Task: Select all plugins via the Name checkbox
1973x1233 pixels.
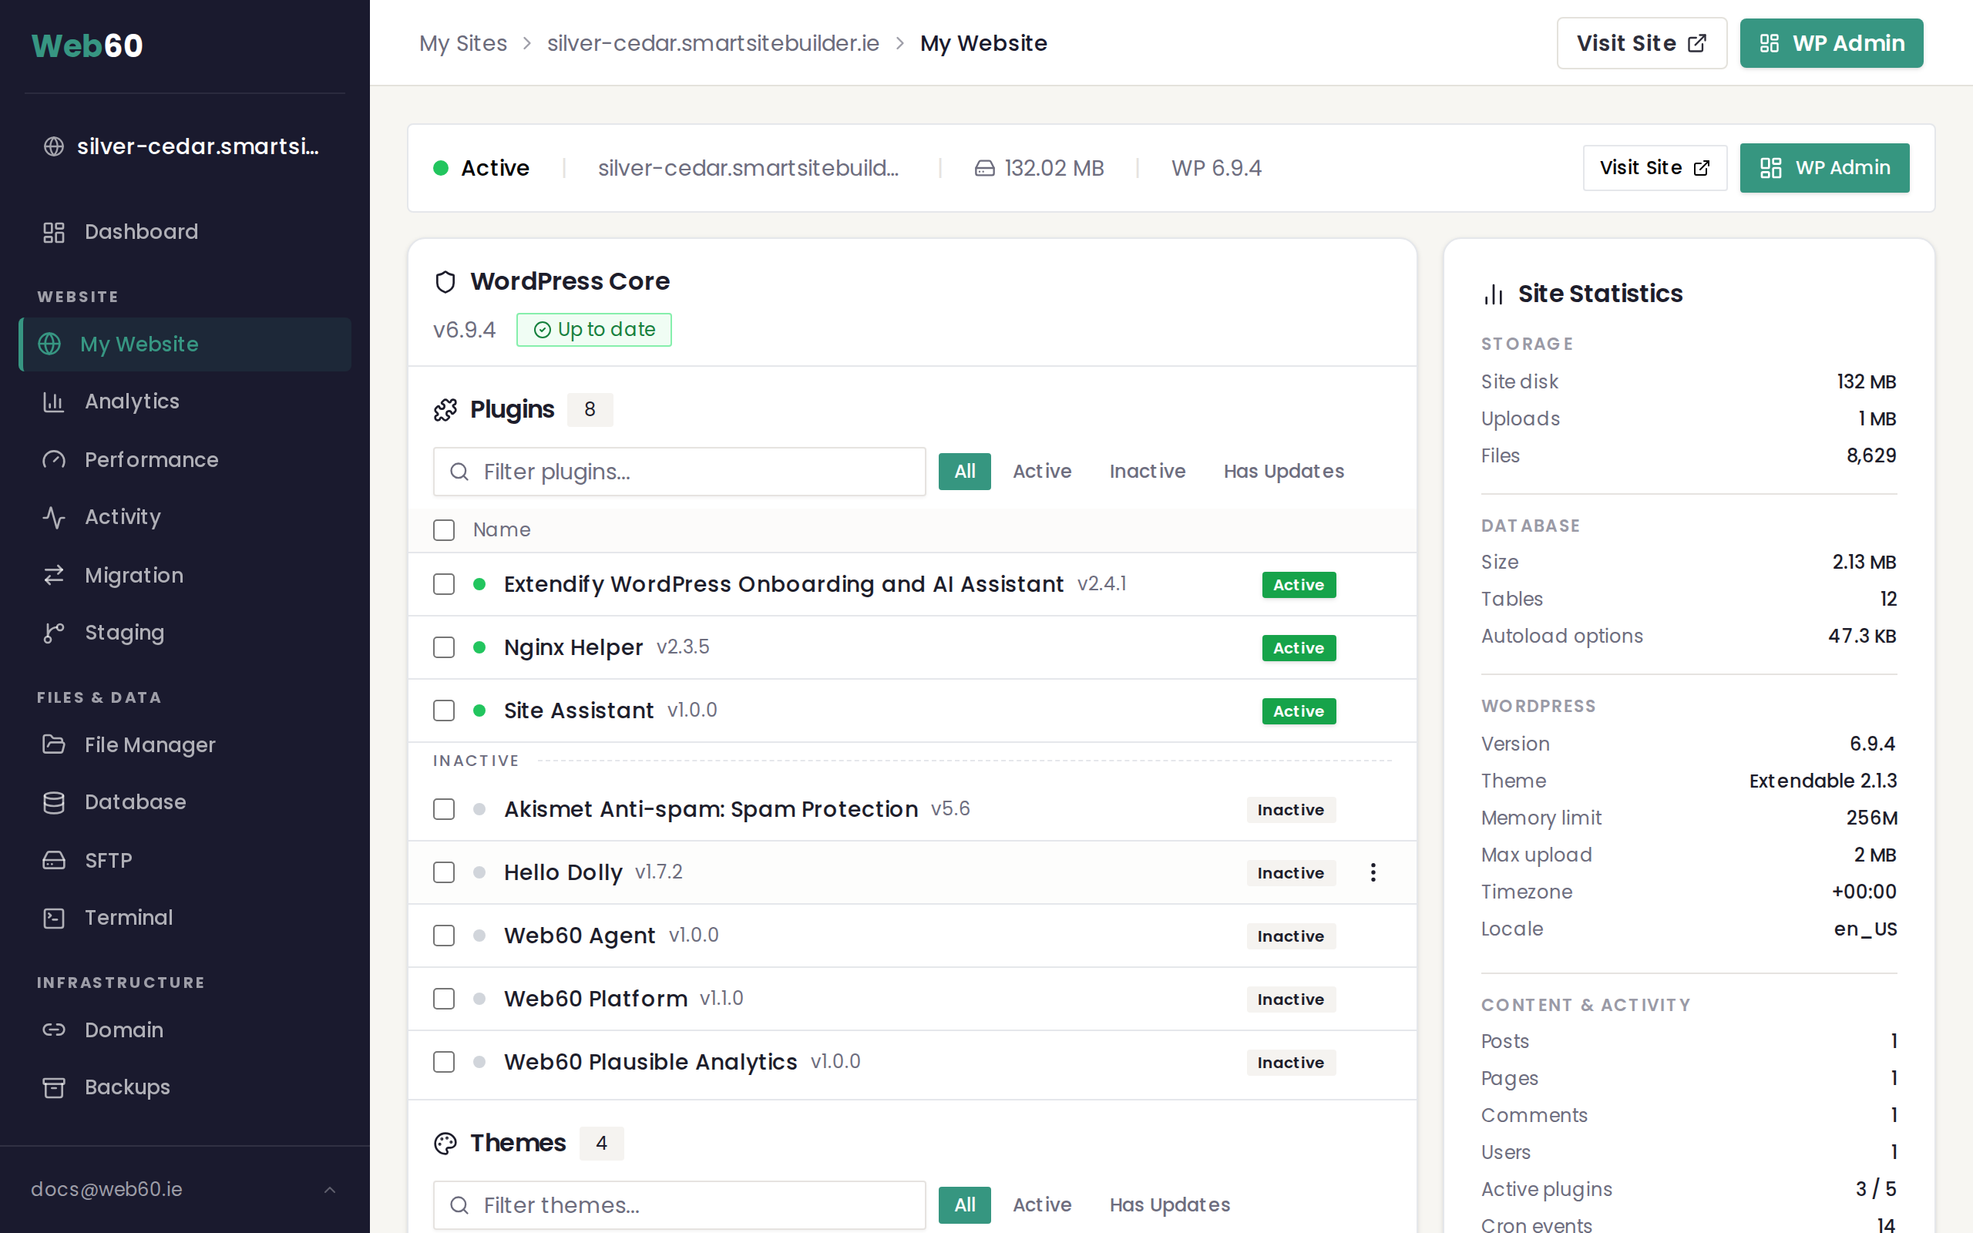Action: (x=443, y=529)
